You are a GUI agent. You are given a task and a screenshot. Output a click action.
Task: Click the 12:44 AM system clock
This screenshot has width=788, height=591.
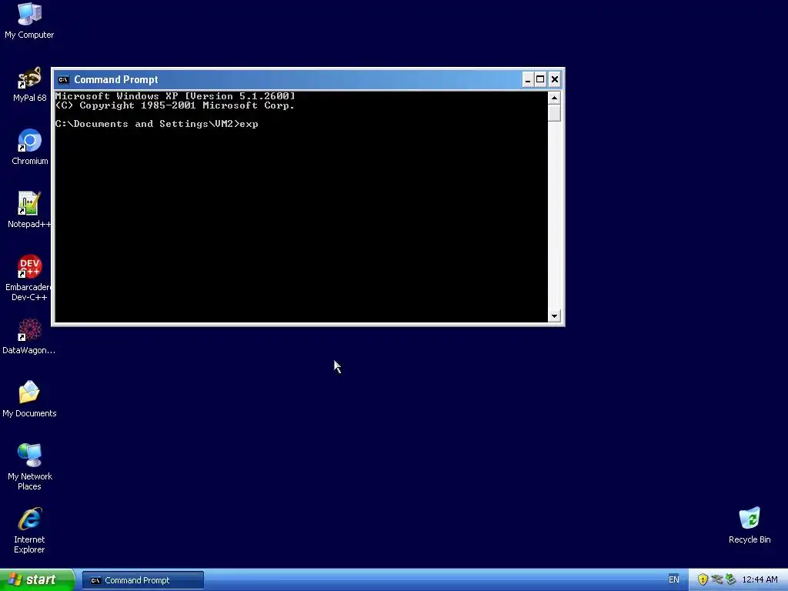(760, 579)
